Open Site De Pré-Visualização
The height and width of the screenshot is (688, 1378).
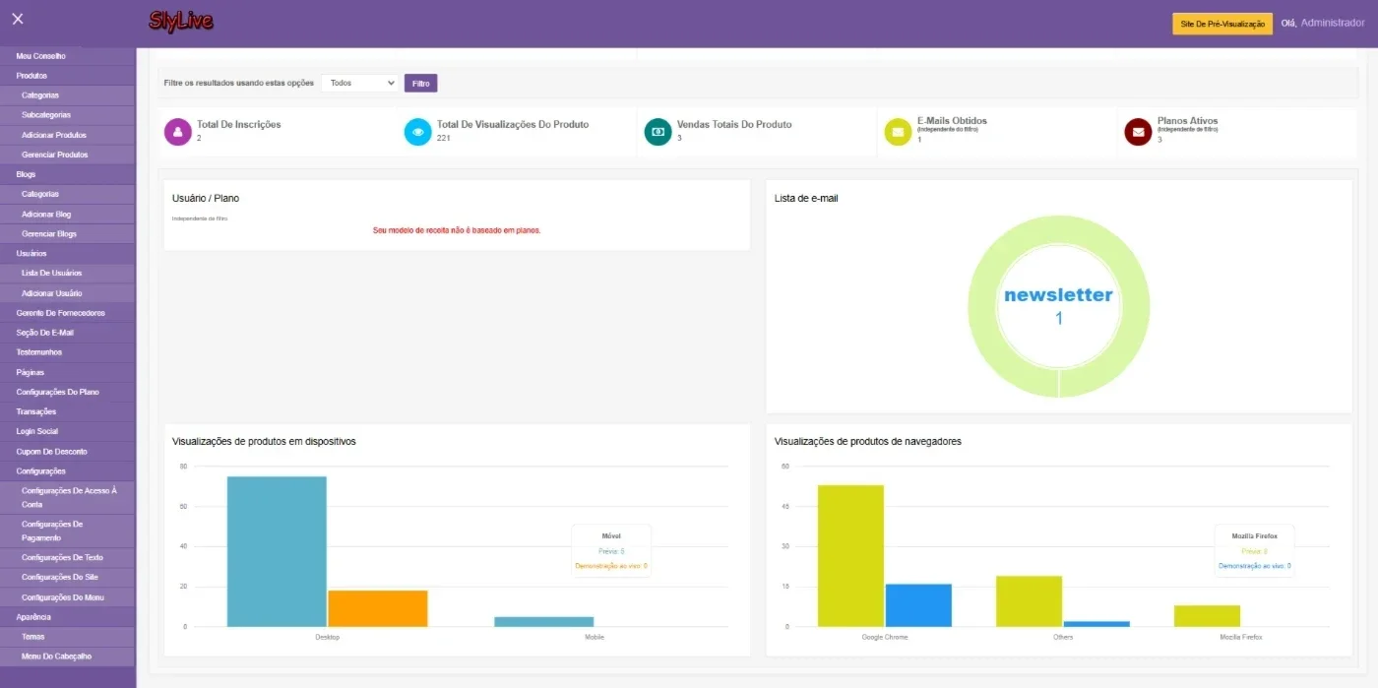pos(1222,23)
